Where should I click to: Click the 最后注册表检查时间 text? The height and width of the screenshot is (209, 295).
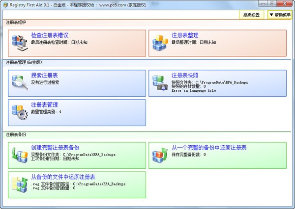tap(59, 42)
